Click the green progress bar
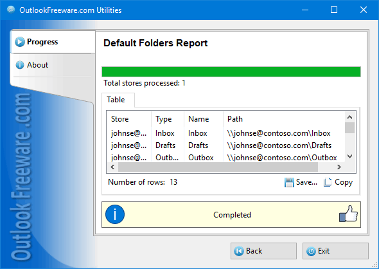The height and width of the screenshot is (269, 379). [x=231, y=72]
